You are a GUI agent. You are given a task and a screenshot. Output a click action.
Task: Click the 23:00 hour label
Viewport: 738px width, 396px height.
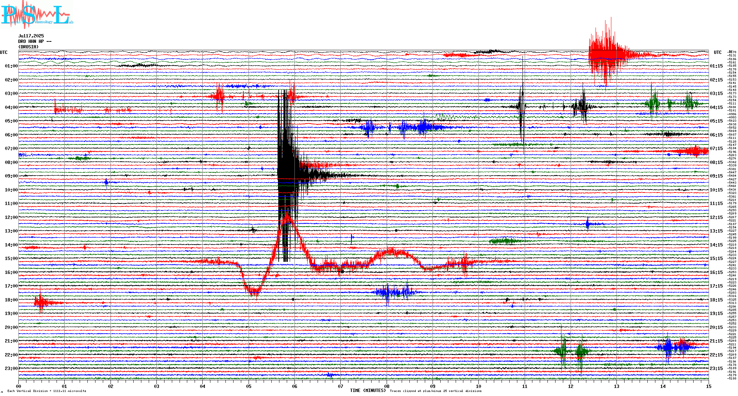[11, 368]
